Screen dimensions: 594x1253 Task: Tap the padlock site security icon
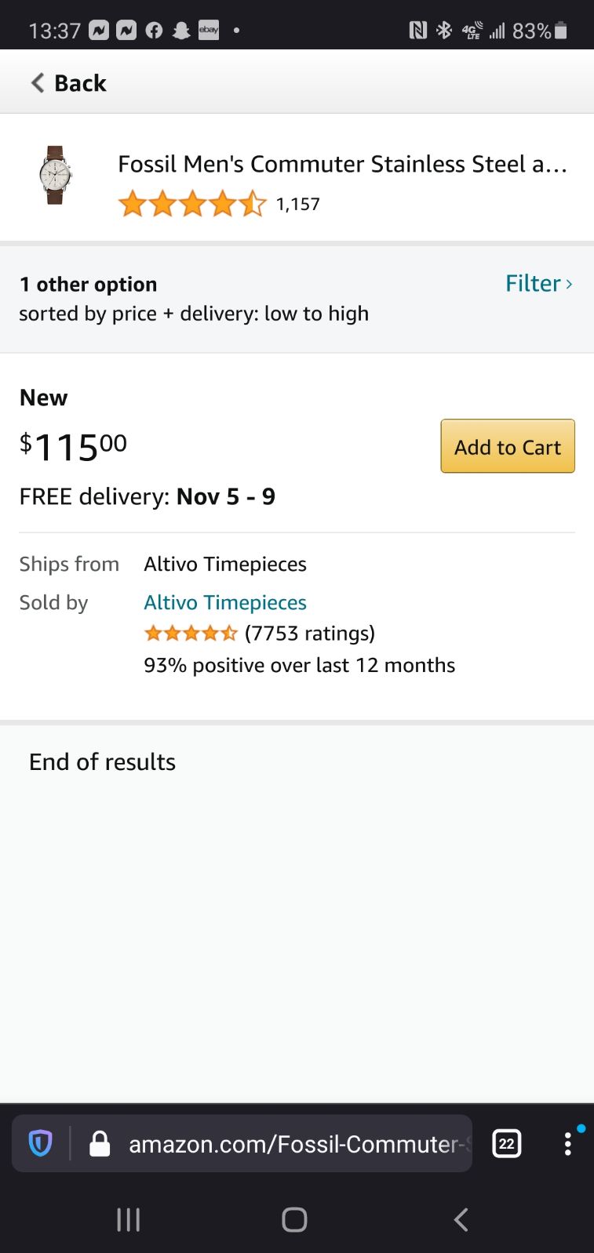point(100,1143)
